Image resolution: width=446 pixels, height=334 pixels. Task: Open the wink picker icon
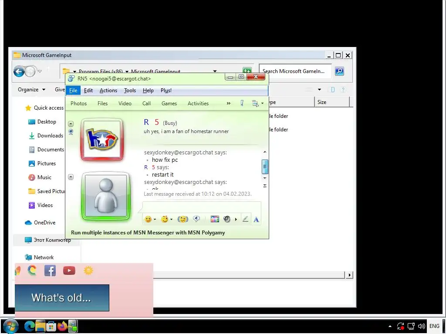(x=164, y=219)
